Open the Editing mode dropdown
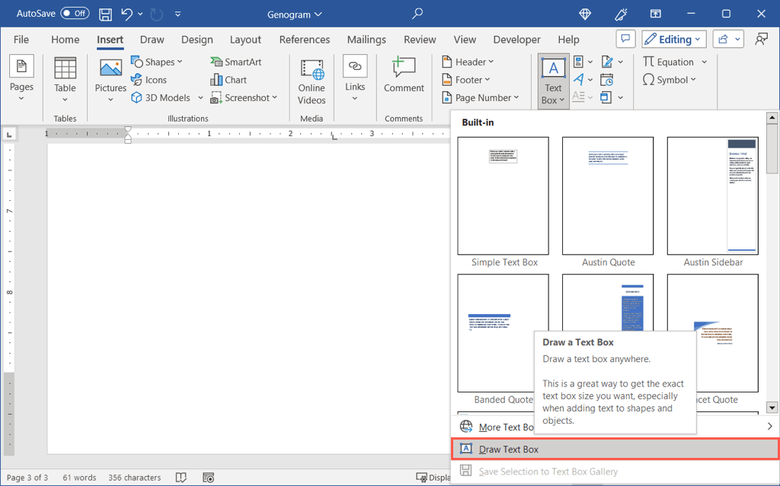The height and width of the screenshot is (486, 780). [674, 39]
